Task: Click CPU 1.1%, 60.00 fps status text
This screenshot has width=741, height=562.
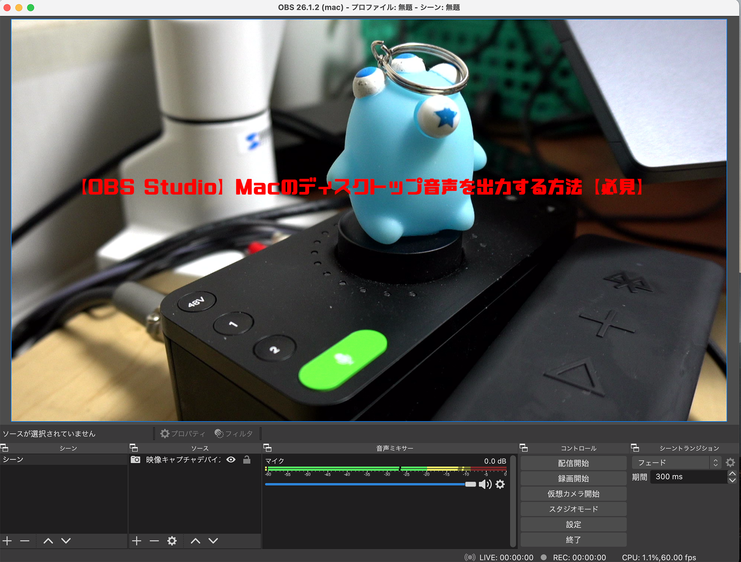Action: [659, 557]
